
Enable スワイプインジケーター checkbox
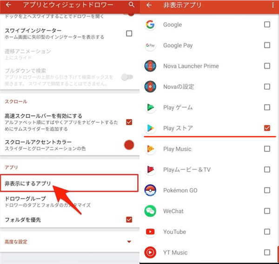[x=129, y=33]
